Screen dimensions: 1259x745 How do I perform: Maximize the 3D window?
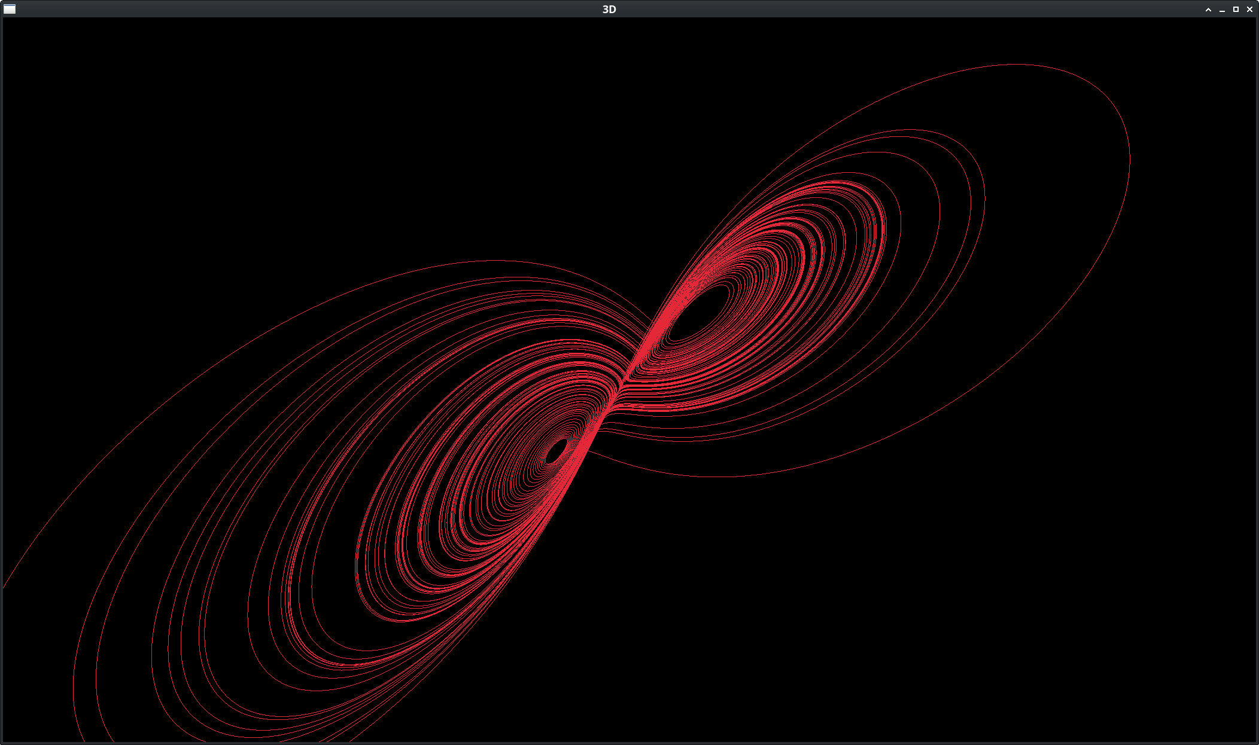coord(1236,10)
